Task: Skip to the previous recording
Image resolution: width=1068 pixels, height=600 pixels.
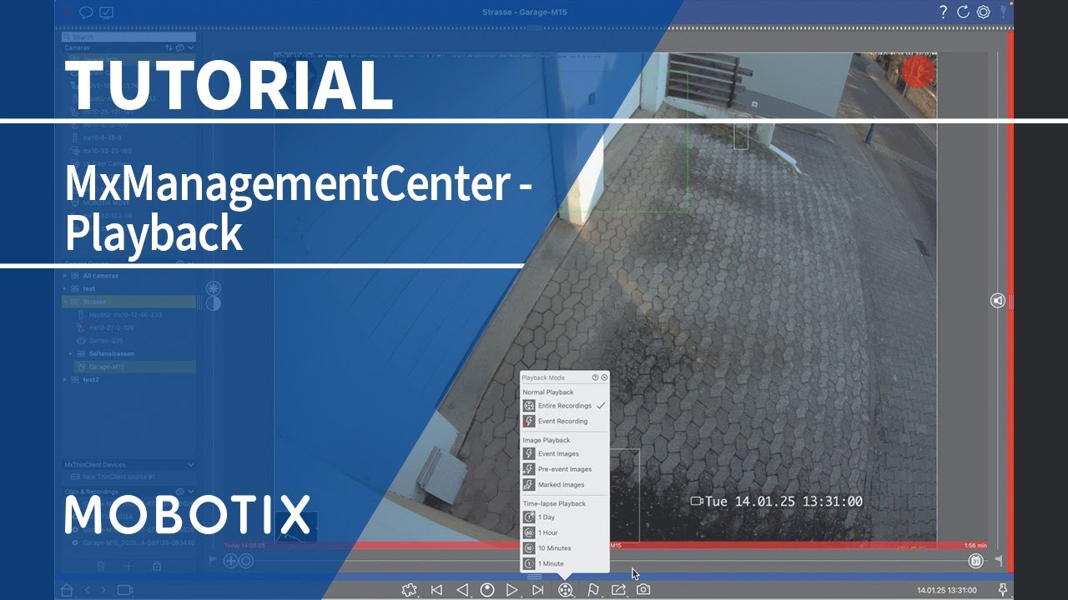Action: pyautogui.click(x=436, y=590)
